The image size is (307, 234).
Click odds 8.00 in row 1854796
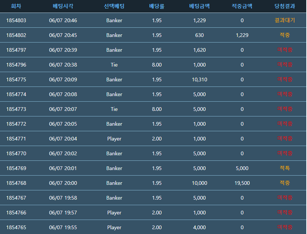pos(157,65)
